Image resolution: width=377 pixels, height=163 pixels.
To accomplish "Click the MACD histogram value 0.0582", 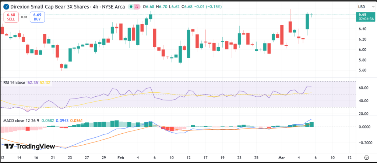I will [x=48, y=120].
